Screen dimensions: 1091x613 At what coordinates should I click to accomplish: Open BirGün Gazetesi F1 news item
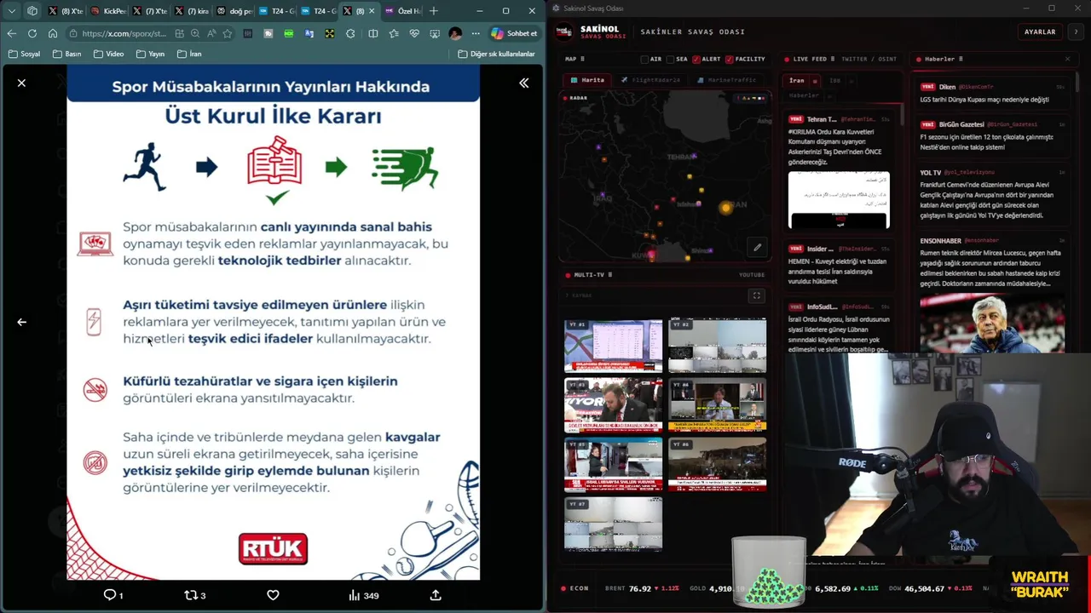(992, 136)
